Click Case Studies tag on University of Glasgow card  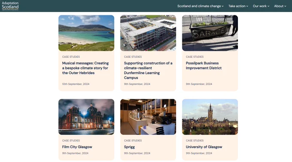coord(195,141)
